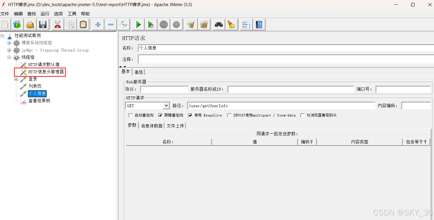
Task: Click the 端口号 port field
Action: point(403,89)
